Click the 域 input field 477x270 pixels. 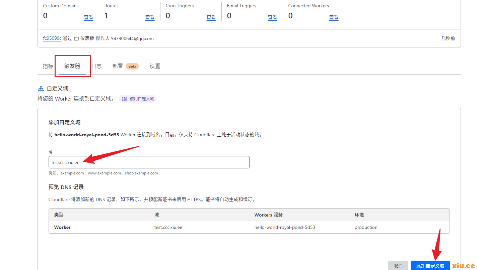pos(149,162)
